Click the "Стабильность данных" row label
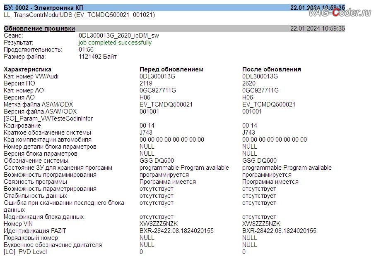The image size is (381, 256). [x=35, y=196]
